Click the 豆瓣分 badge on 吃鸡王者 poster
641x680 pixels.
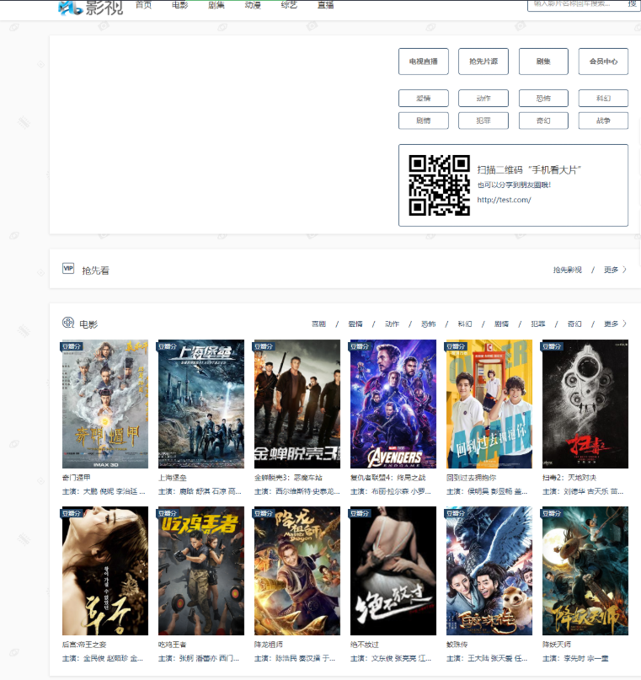tap(170, 512)
